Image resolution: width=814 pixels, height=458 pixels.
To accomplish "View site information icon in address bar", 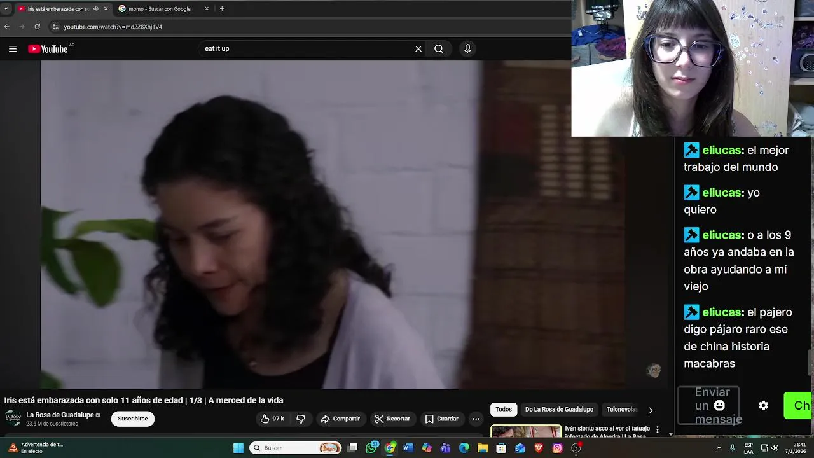I will coord(55,27).
